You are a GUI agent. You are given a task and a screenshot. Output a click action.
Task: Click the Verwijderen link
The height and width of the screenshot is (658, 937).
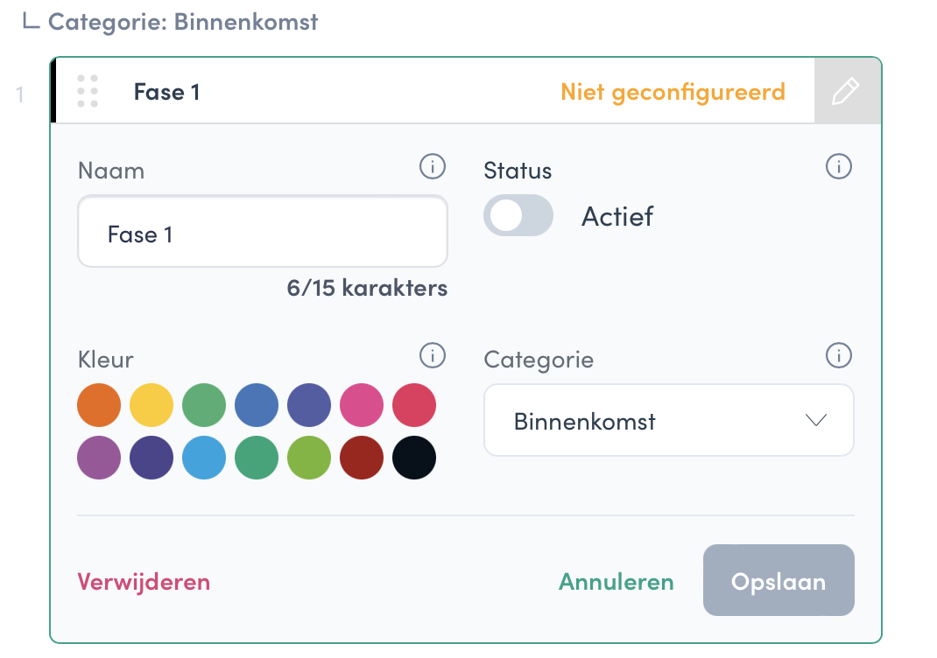tap(144, 582)
